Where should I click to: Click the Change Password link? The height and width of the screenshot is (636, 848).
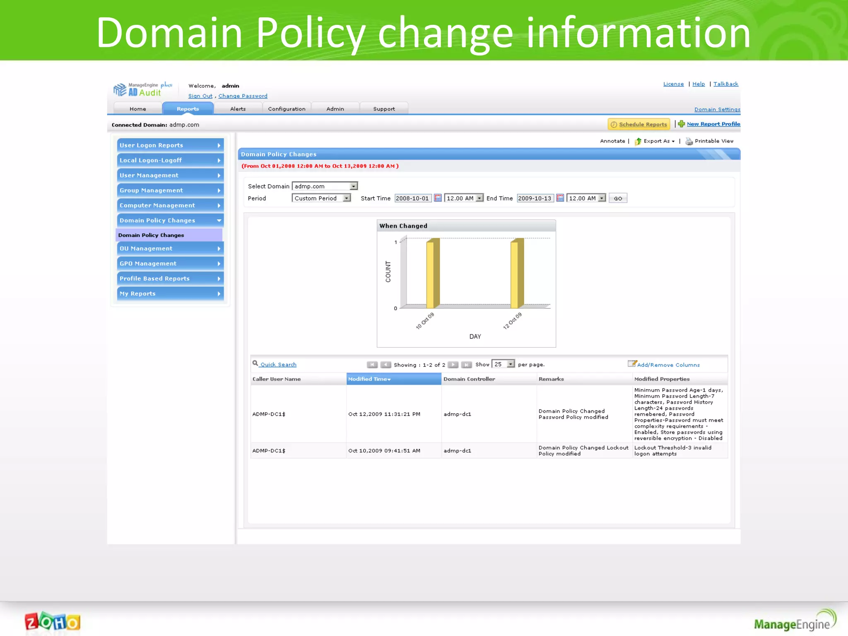(x=243, y=96)
